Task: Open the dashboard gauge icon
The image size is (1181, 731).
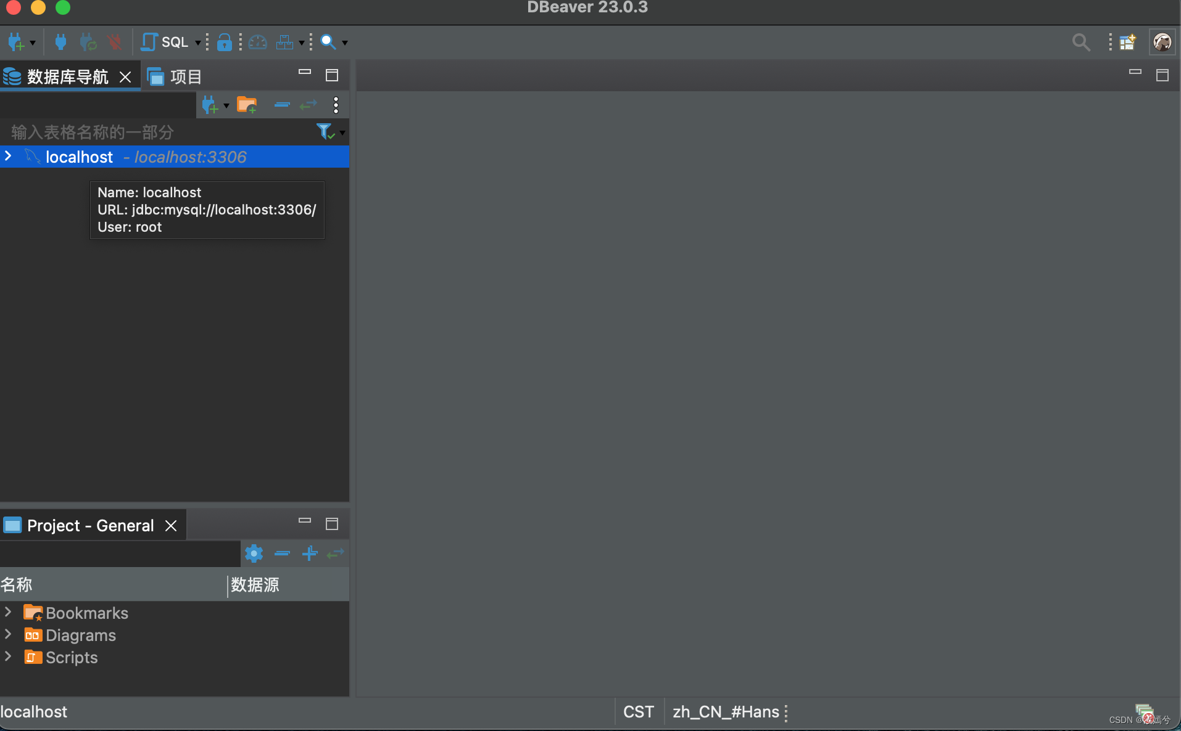Action: (x=257, y=42)
